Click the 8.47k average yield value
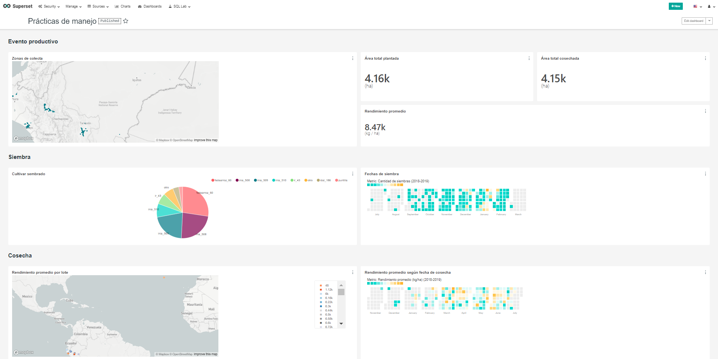Screen dimensions: 718x359 tap(375, 127)
